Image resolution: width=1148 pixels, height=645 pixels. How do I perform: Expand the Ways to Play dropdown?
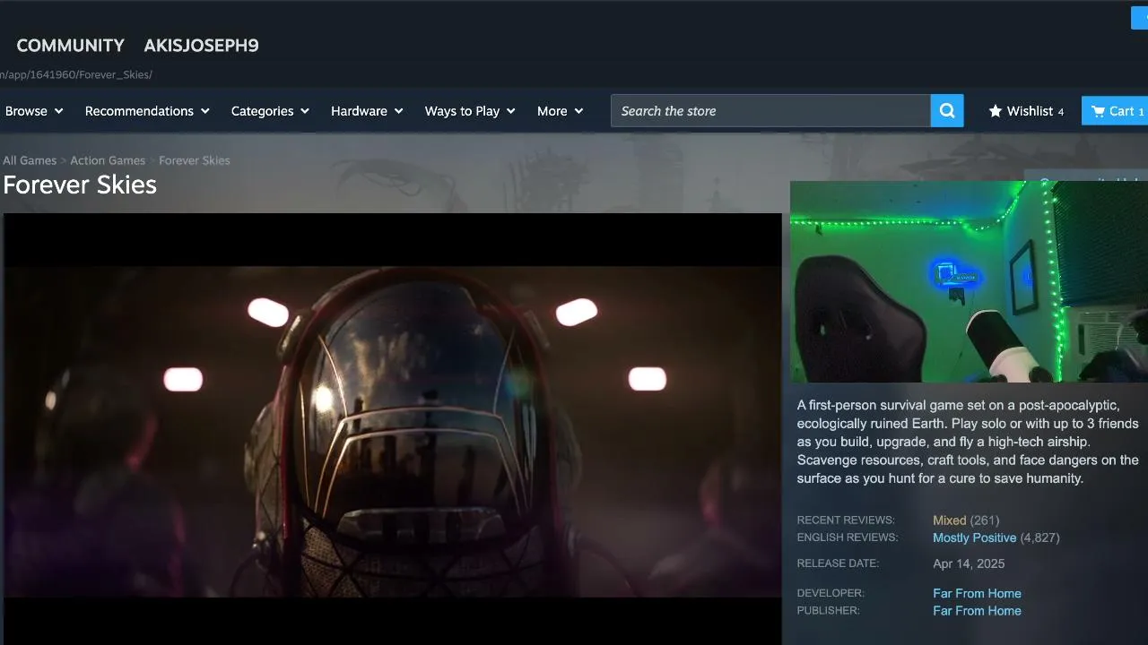pos(470,111)
